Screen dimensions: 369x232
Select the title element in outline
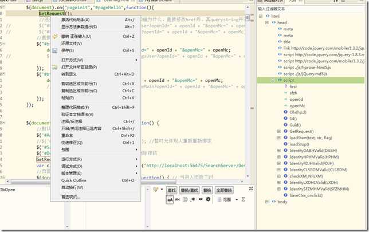[286, 42]
